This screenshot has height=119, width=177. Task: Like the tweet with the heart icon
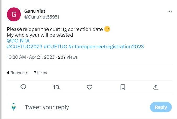point(89,87)
